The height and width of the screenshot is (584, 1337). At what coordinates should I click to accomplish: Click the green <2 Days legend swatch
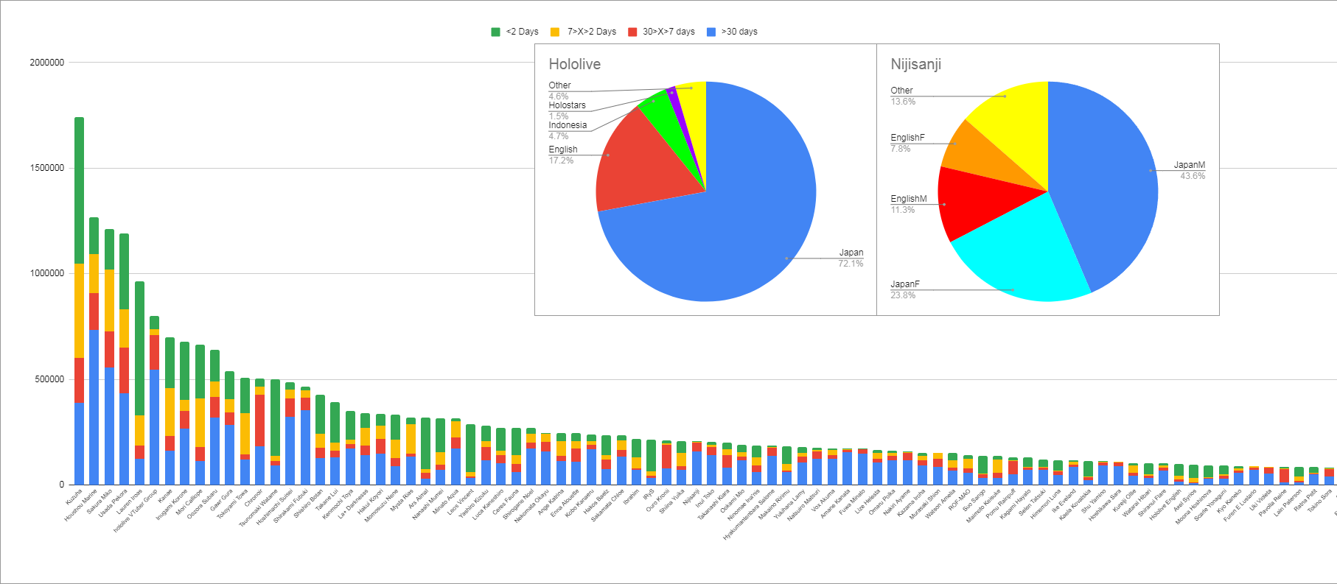pos(496,32)
